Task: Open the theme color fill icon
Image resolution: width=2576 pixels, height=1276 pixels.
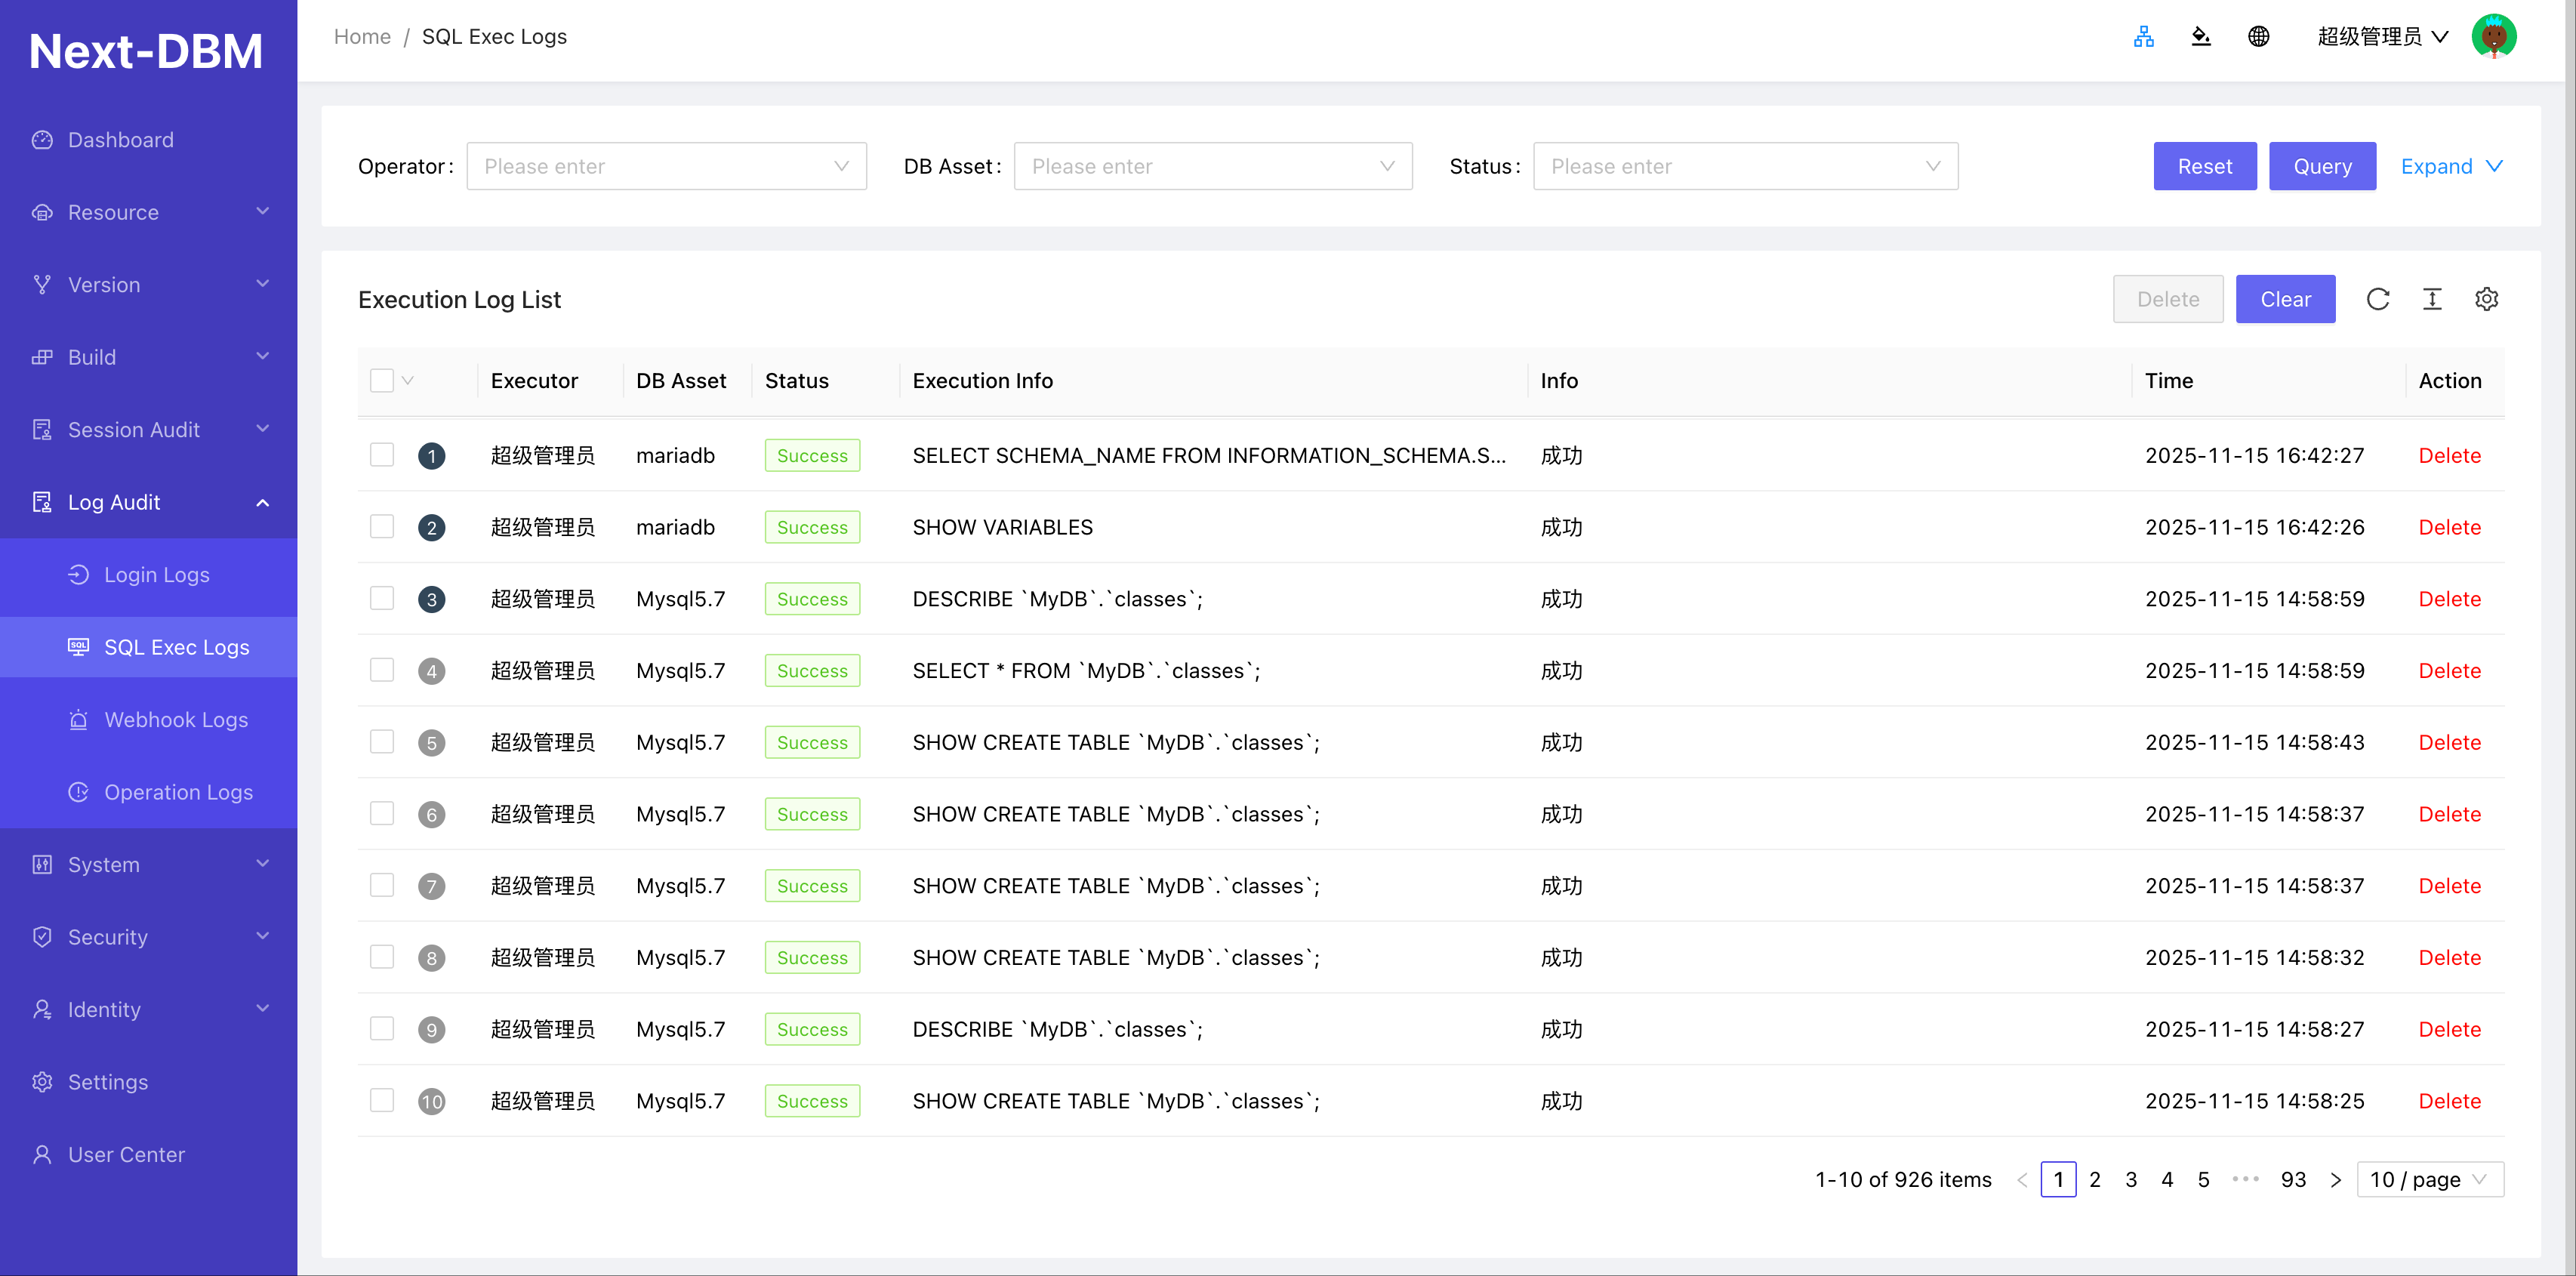Action: (x=2201, y=36)
